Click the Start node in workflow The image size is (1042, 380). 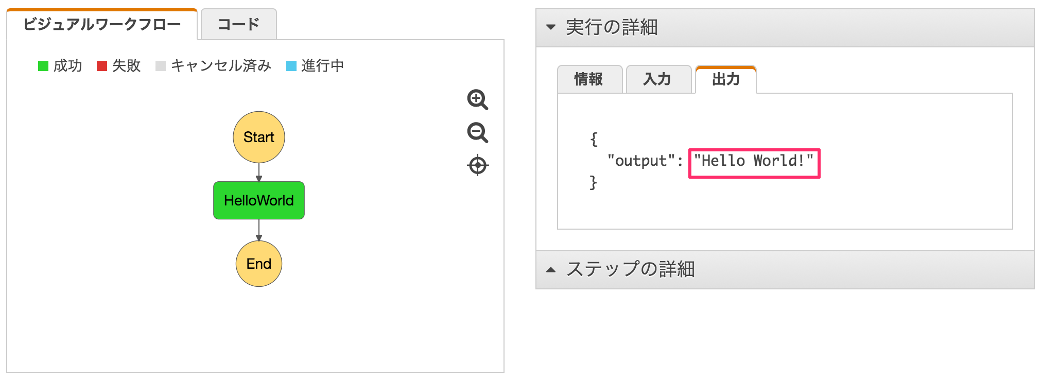(259, 137)
